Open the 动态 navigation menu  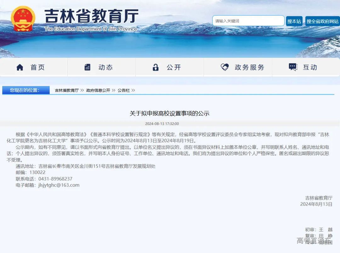[105, 67]
